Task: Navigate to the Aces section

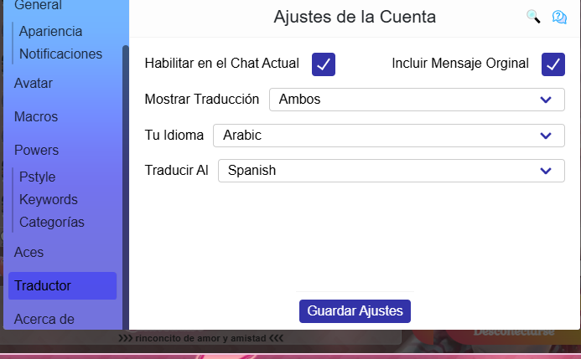Action: click(29, 252)
